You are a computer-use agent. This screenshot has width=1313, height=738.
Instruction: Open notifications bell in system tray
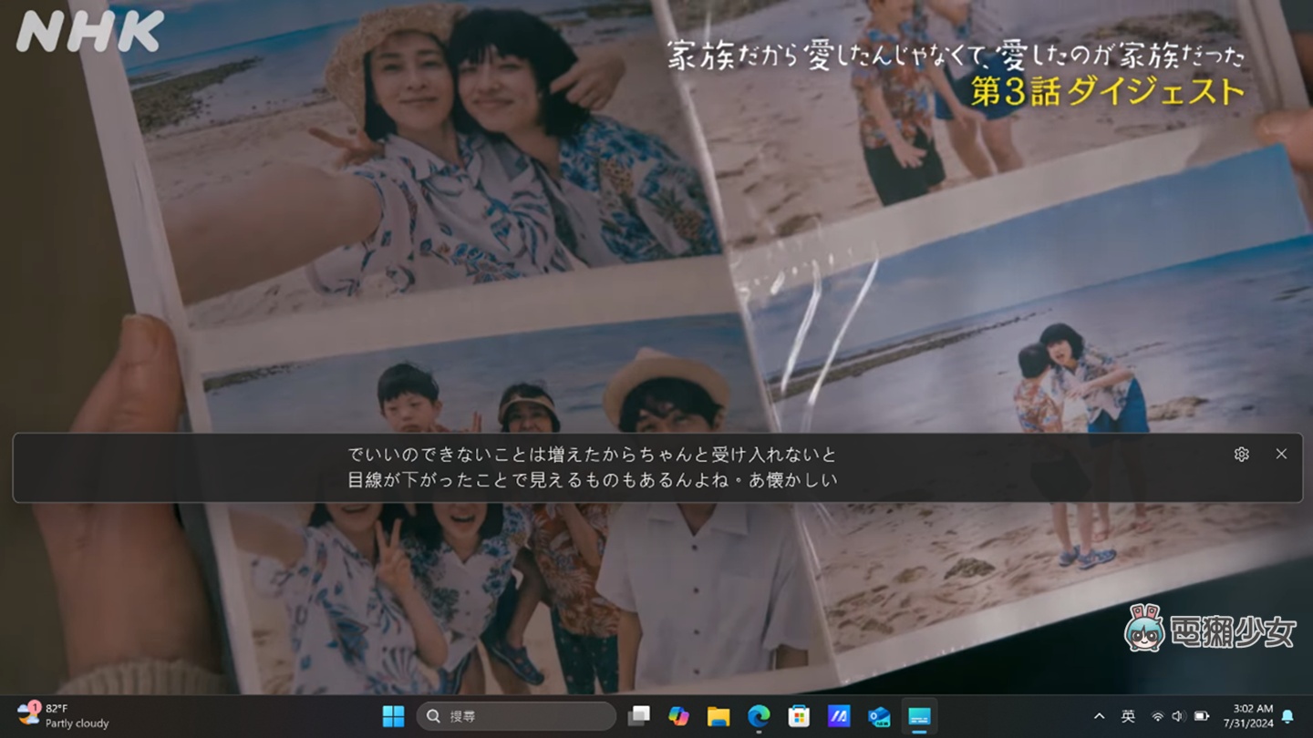(1287, 716)
